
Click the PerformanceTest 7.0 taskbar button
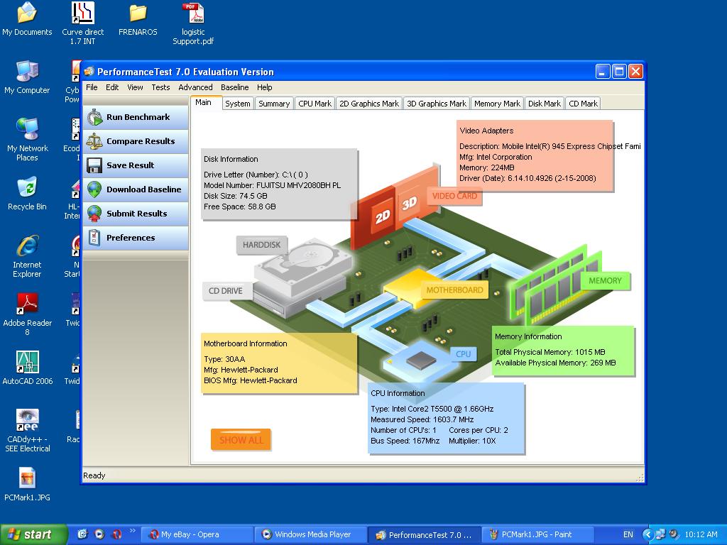point(425,534)
